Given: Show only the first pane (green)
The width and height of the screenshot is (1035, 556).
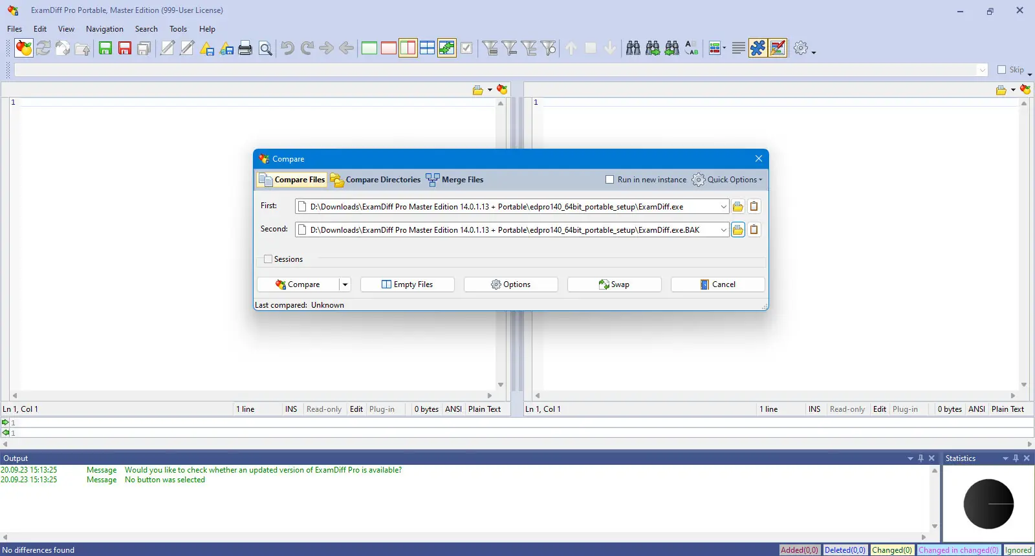Looking at the screenshot, I should point(369,48).
